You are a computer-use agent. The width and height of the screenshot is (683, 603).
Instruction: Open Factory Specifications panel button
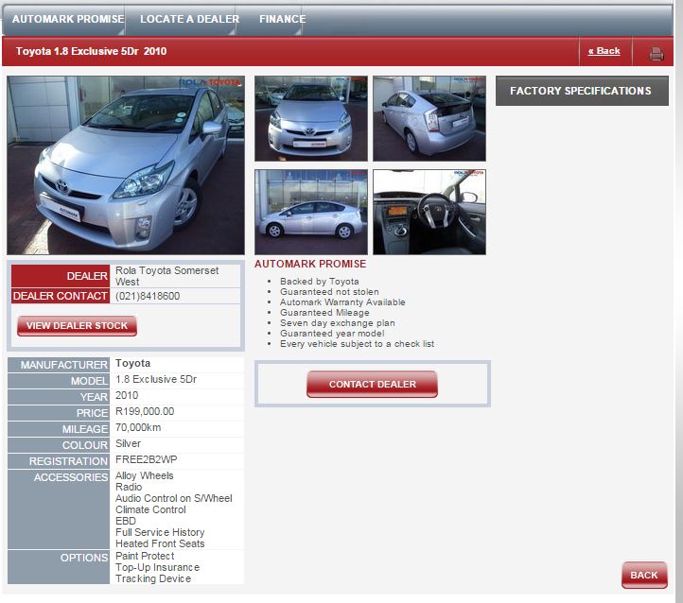(x=582, y=91)
